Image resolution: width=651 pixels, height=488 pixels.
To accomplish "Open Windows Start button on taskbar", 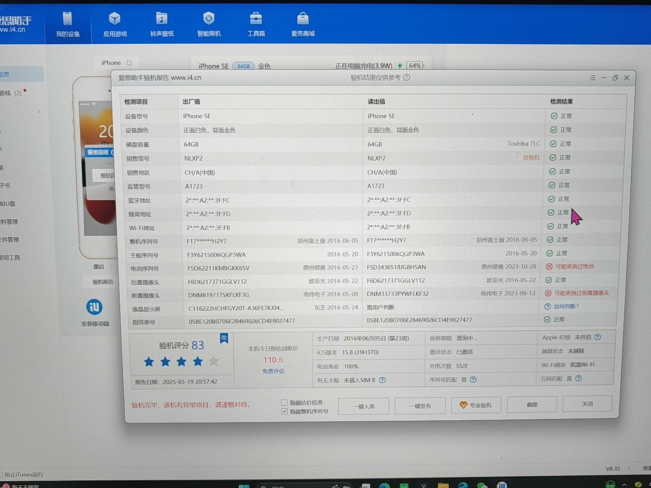I will [244, 486].
